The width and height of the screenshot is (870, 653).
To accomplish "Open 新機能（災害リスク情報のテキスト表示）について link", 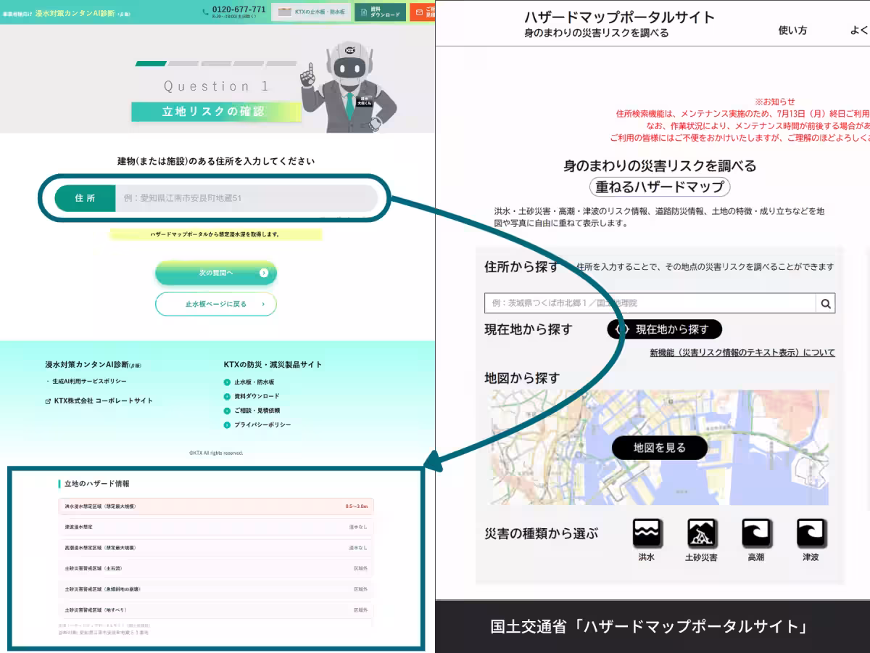I will point(742,353).
